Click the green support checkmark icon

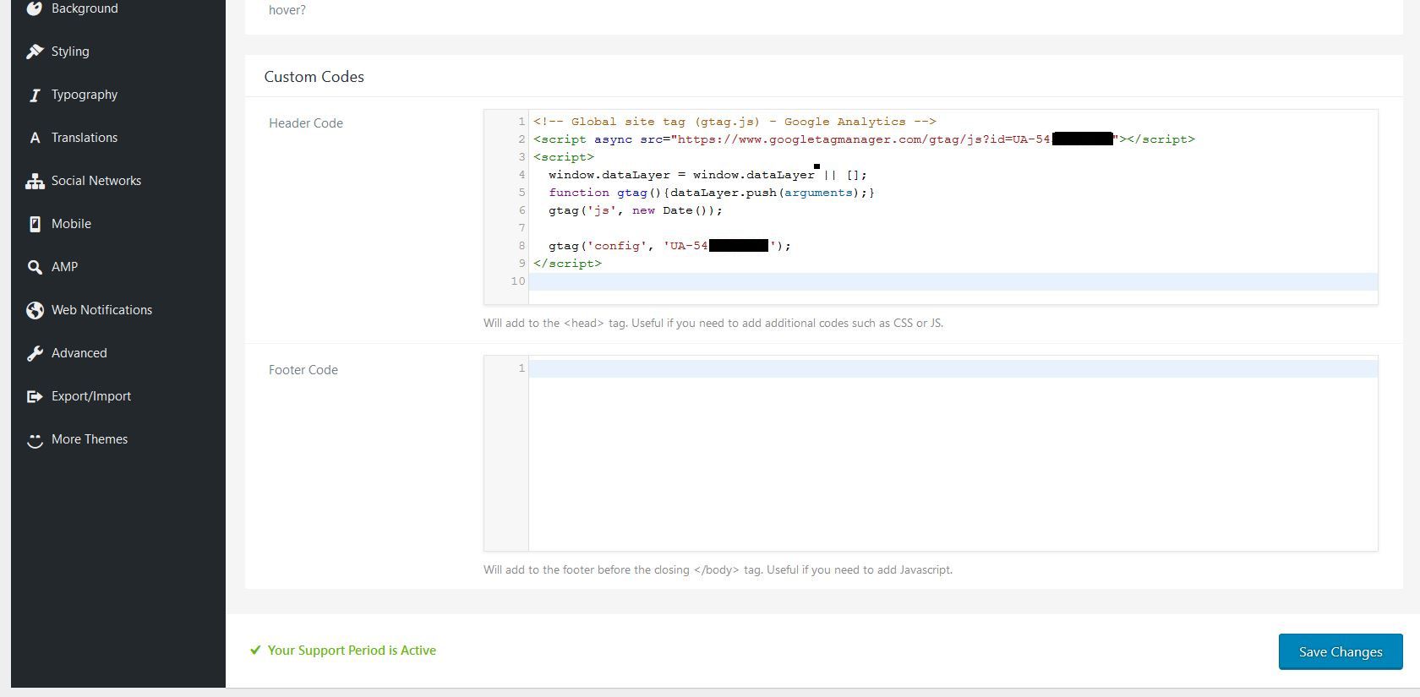coord(255,651)
